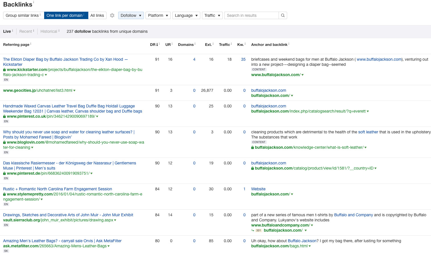The width and height of the screenshot is (431, 255).
Task: Select One link per domain mode
Action: [66, 15]
